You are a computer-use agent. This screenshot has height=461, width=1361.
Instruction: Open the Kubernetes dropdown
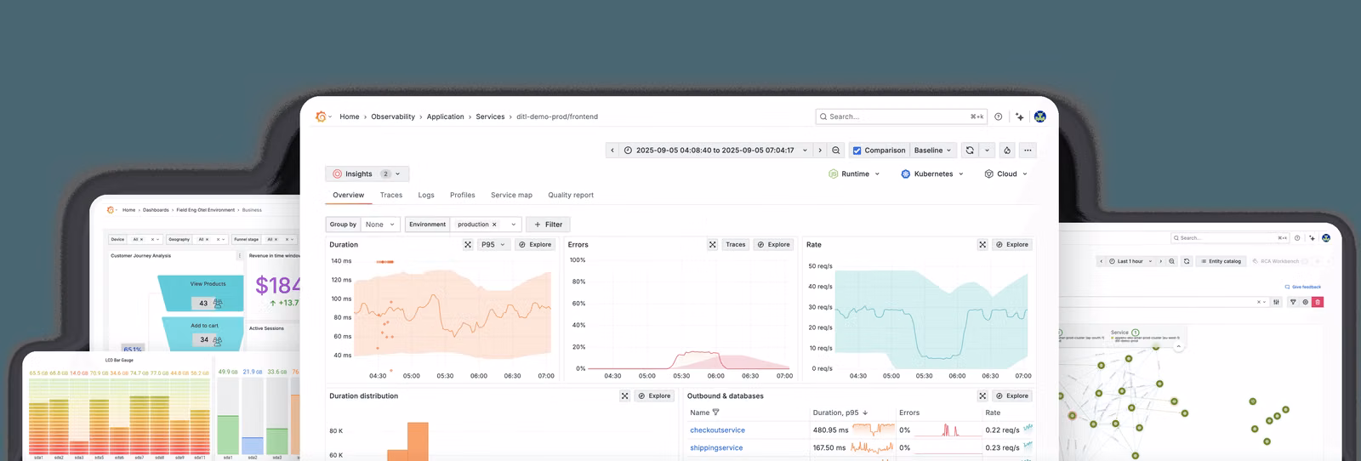(x=932, y=174)
